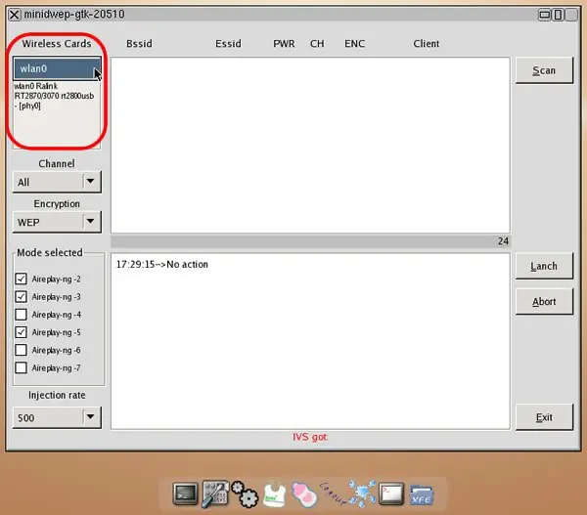
Task: Launch the pink milk bottle dock icon
Action: point(304,494)
